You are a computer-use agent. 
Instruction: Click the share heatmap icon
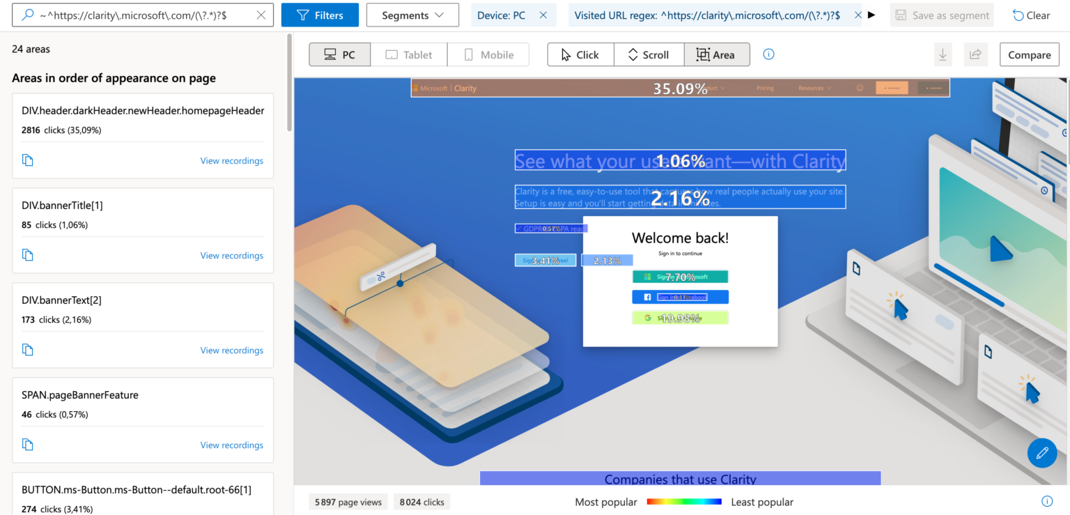[975, 54]
